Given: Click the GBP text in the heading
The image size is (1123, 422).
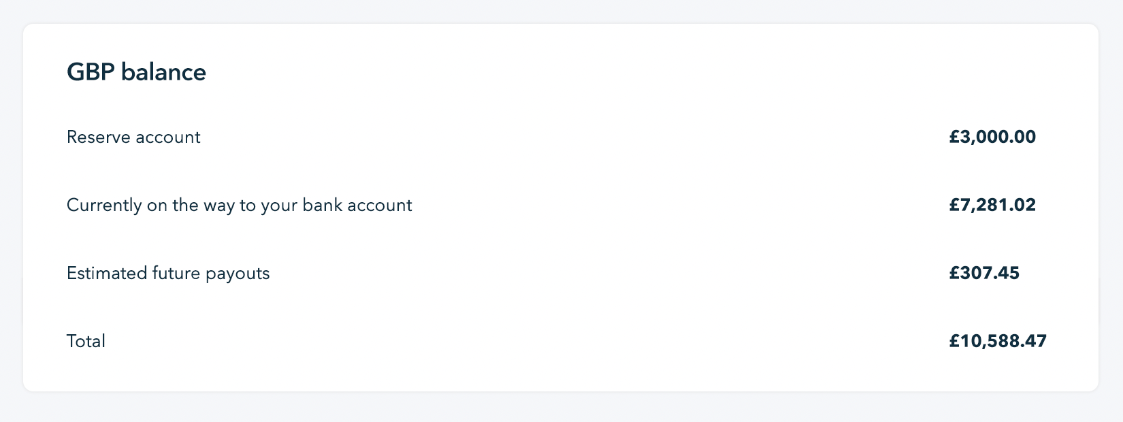Looking at the screenshot, I should [x=91, y=72].
